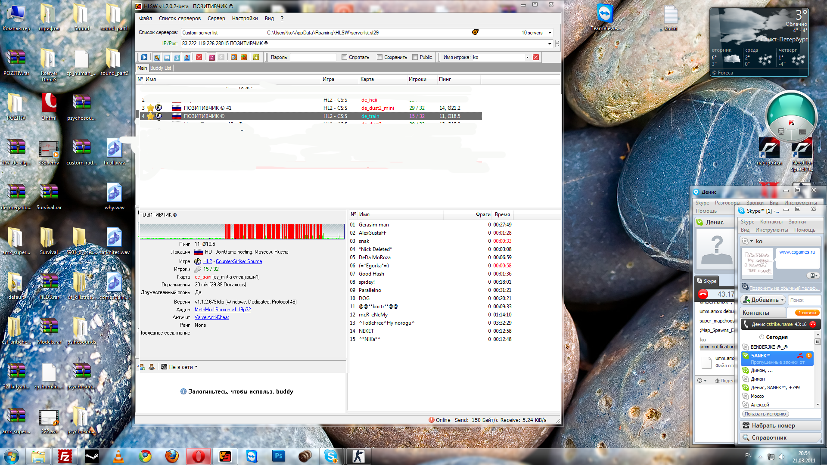Click the yellow info toolbar icon
This screenshot has height=465, width=827.
pyautogui.click(x=256, y=57)
